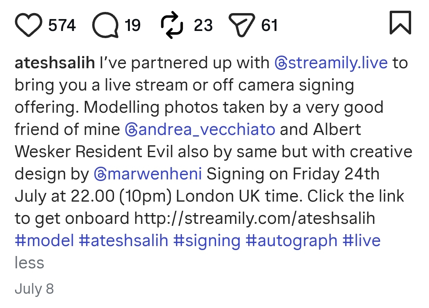The width and height of the screenshot is (429, 308).
Task: Open the #signing hashtag
Action: [207, 241]
